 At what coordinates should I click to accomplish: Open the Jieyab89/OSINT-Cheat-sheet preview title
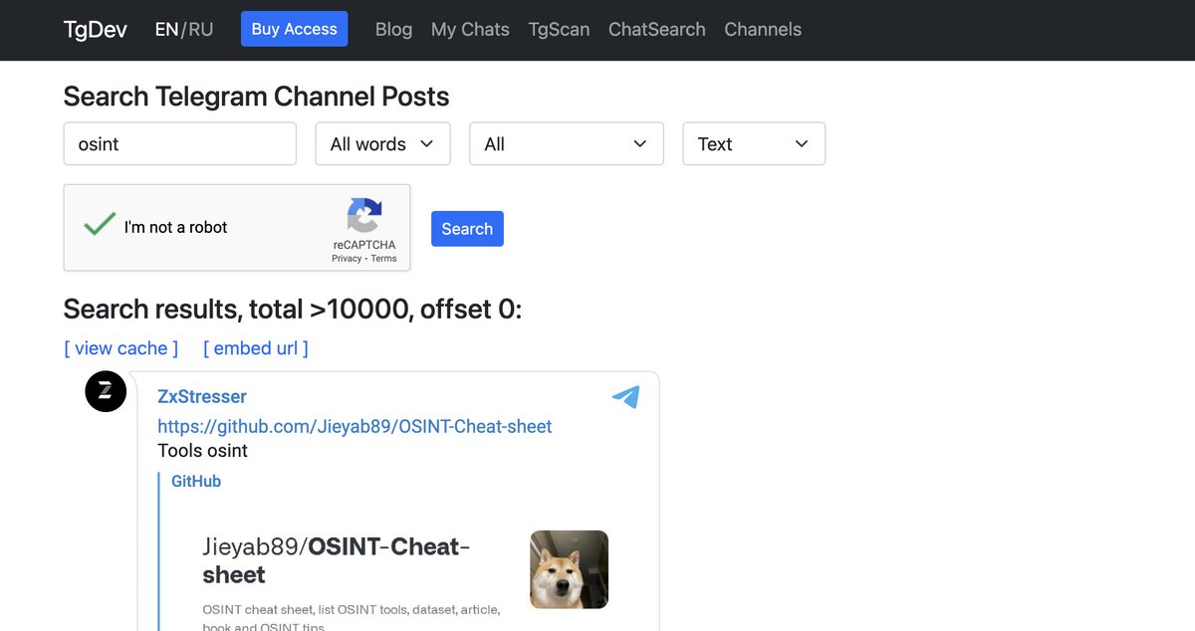[336, 560]
